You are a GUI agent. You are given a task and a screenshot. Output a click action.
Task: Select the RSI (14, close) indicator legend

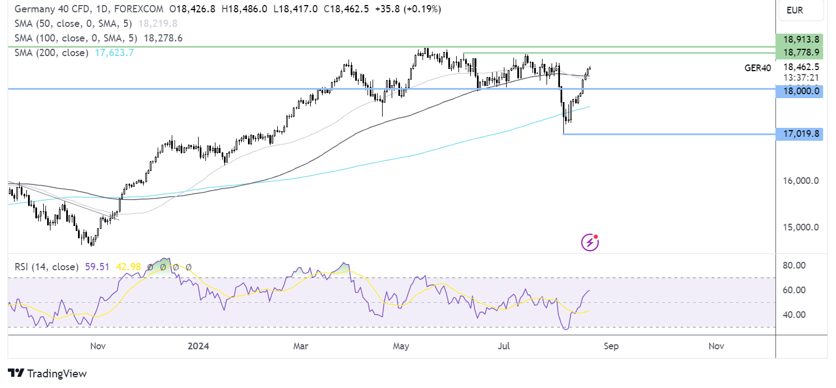47,267
